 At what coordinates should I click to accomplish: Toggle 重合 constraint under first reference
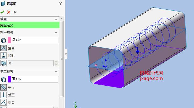coord(3,48)
